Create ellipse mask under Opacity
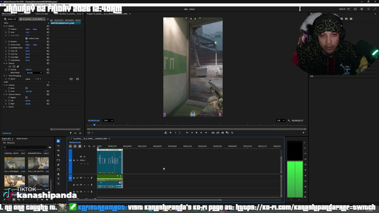Image resolution: width=379 pixels, height=213 pixels. point(9,67)
